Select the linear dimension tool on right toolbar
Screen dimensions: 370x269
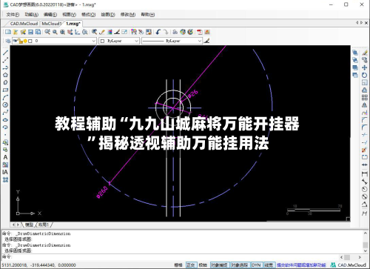pos(364,173)
